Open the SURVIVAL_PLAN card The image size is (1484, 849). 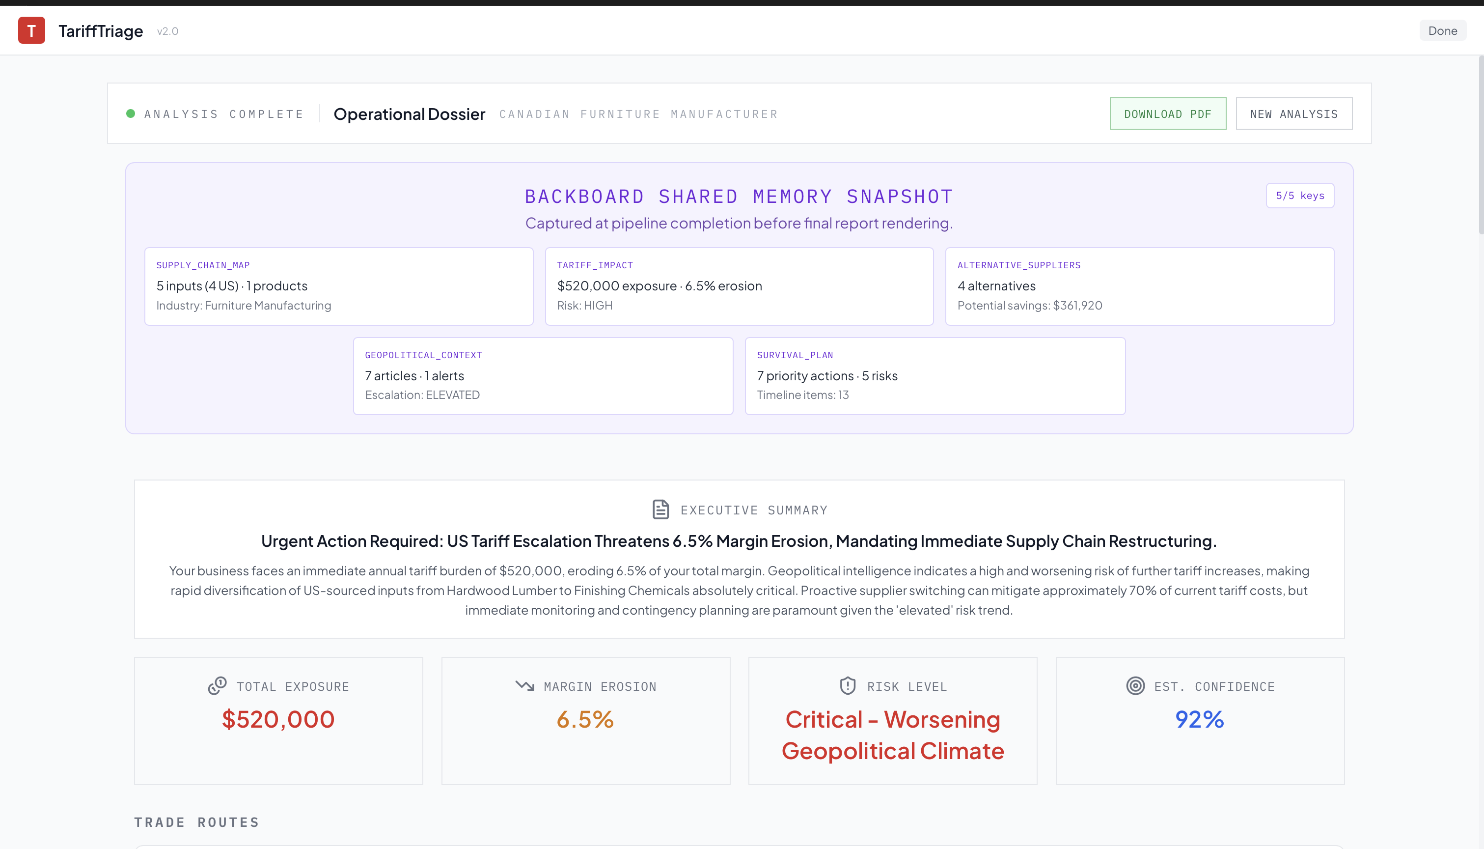(934, 376)
